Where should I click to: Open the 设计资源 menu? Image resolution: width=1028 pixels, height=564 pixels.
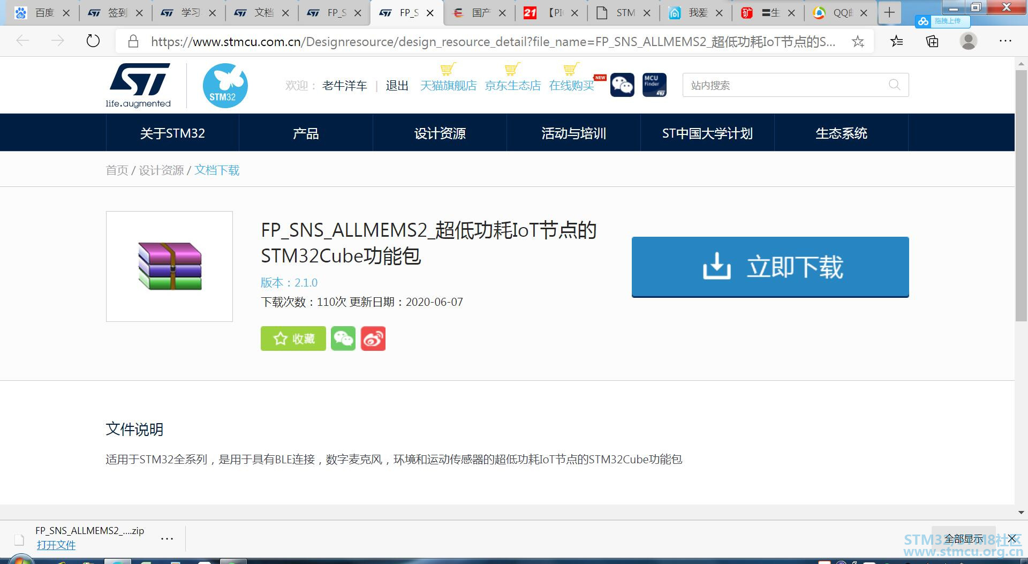pos(440,133)
